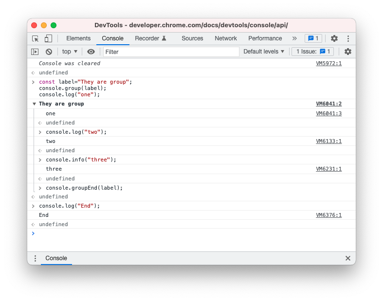Open the Network tab
383x301 pixels.
tap(226, 38)
